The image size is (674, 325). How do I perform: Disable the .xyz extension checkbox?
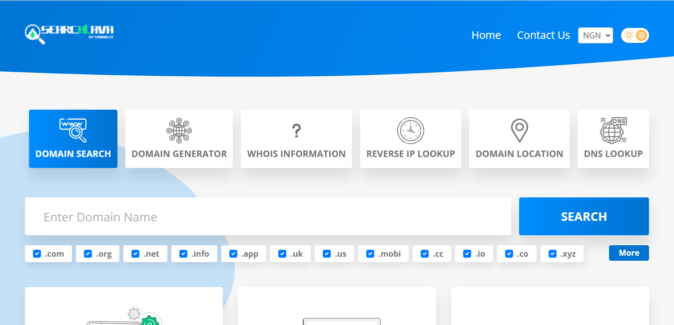point(553,254)
